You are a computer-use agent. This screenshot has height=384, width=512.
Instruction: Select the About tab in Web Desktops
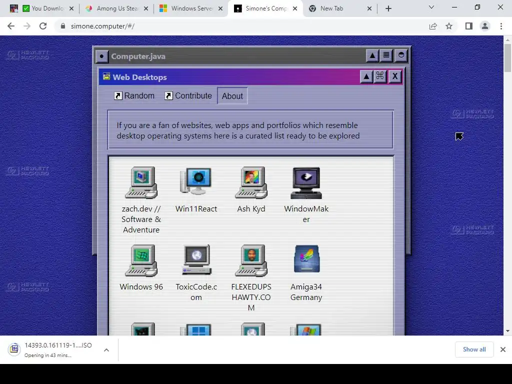point(232,96)
